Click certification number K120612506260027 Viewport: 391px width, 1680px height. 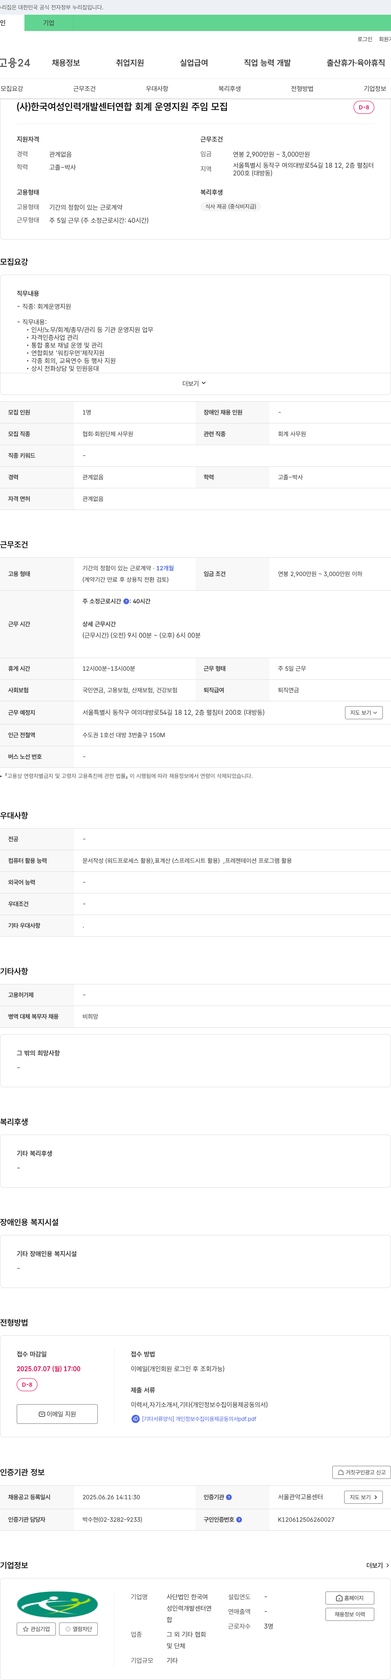(x=306, y=1520)
